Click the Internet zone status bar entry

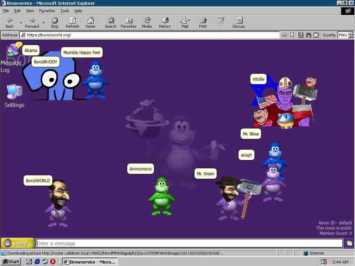(313, 253)
